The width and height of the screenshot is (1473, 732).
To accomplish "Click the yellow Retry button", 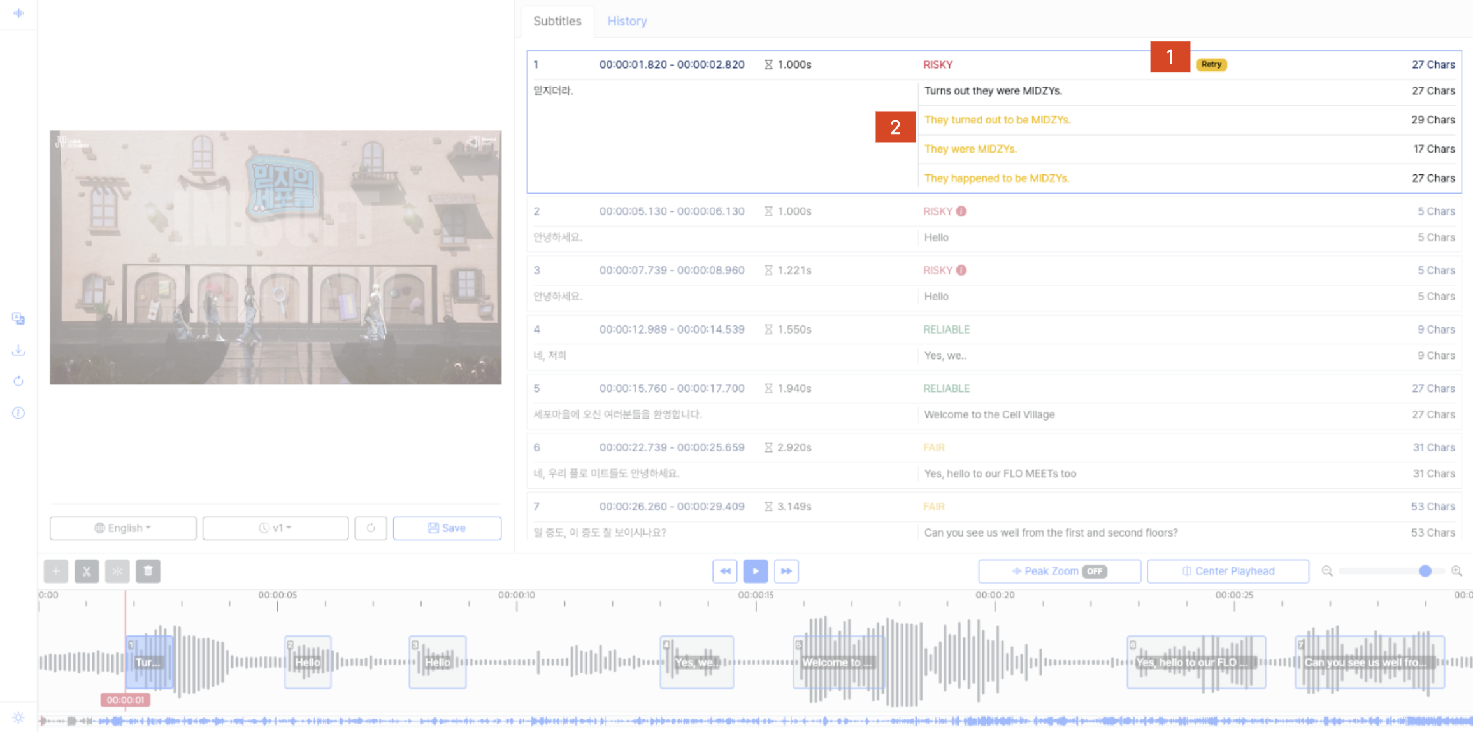I will [x=1211, y=64].
